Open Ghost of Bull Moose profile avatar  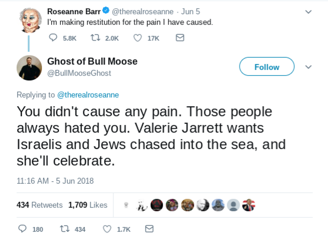tap(29, 68)
